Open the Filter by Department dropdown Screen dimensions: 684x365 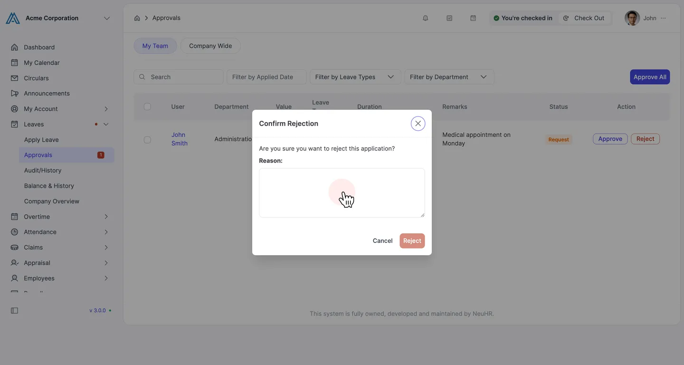(x=449, y=77)
